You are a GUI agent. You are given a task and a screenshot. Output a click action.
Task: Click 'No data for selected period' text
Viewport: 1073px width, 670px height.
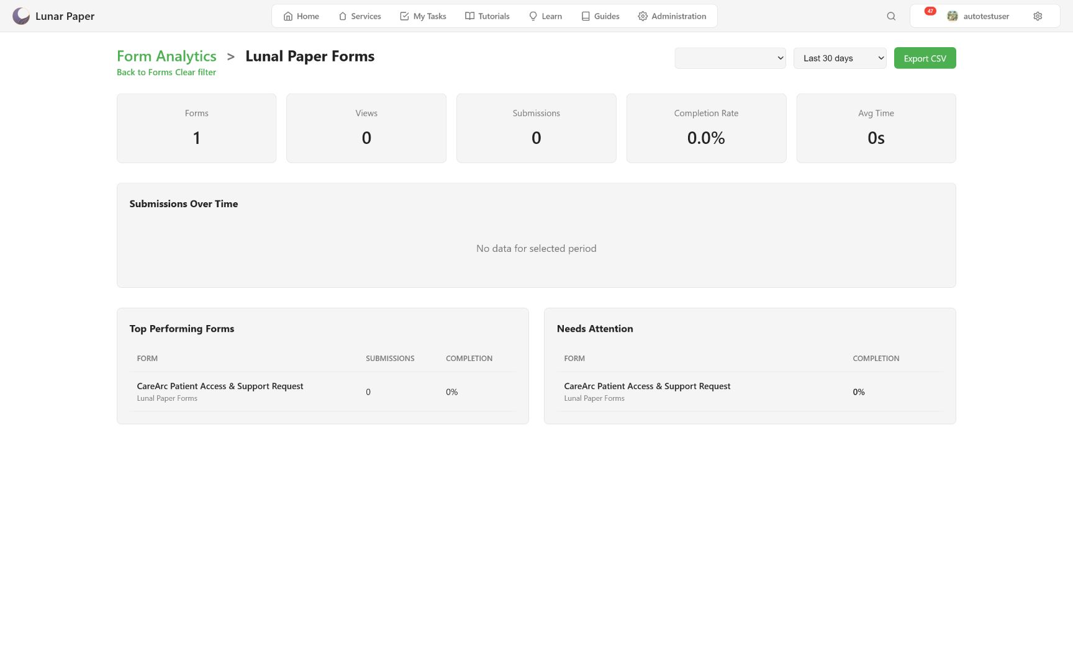pos(536,248)
